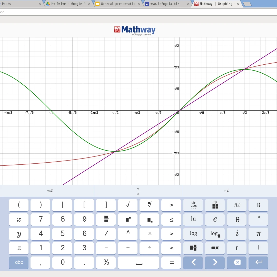This screenshot has height=277, width=277.
Task: Tap the ordered pair parentheses key
Action: (x=215, y=248)
